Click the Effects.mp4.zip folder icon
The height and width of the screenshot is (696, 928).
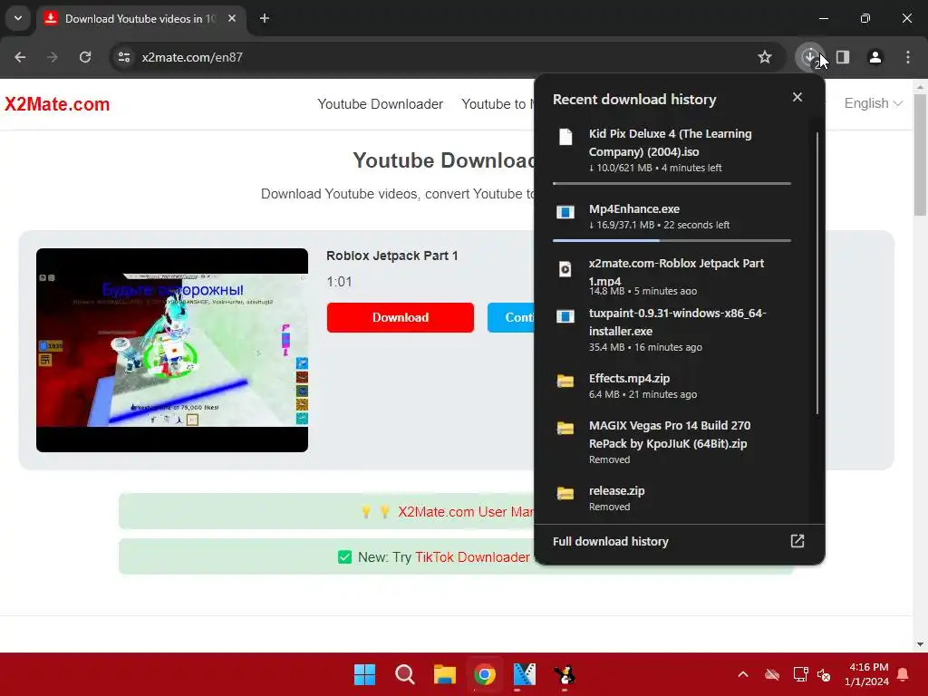(565, 382)
